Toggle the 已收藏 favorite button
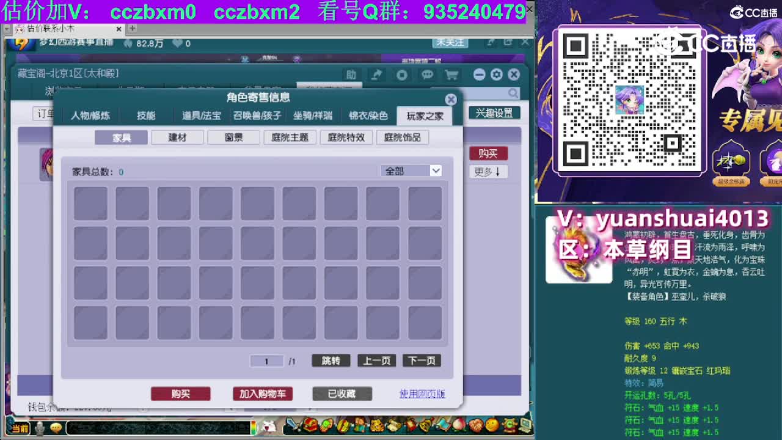The height and width of the screenshot is (440, 782). pyautogui.click(x=342, y=394)
